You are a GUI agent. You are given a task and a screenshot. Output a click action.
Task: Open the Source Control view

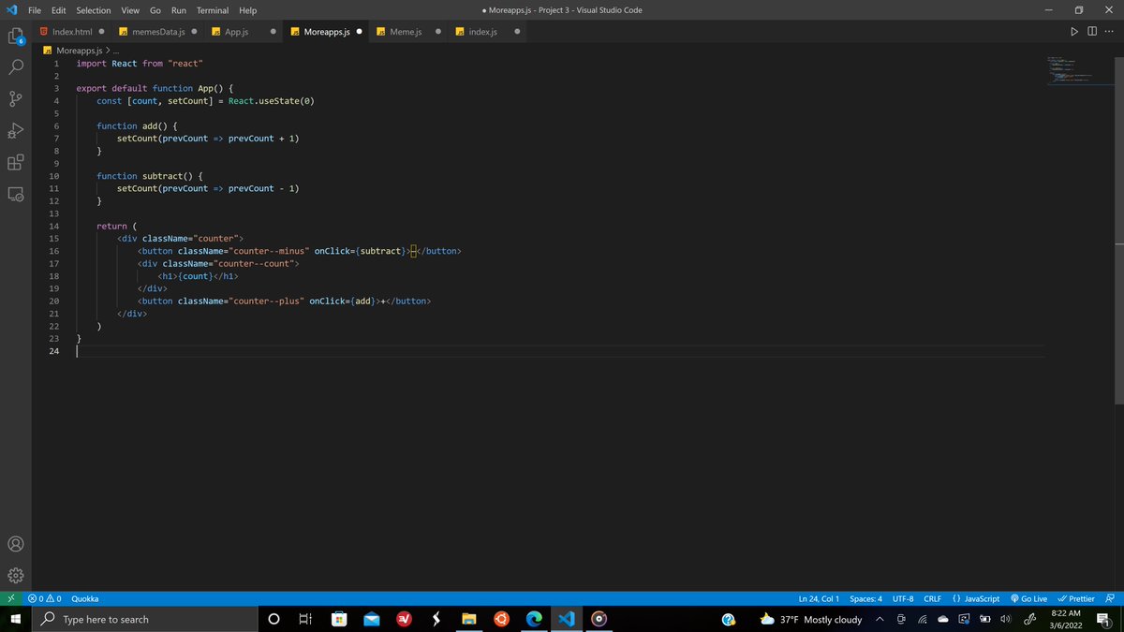click(16, 98)
